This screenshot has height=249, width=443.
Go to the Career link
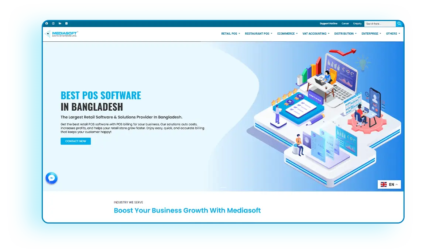tap(345, 24)
